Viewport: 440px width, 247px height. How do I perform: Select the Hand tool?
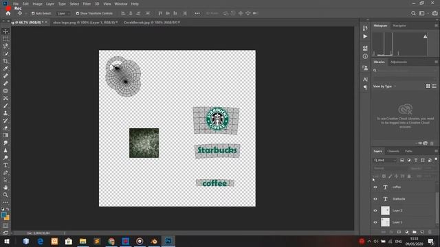5,187
